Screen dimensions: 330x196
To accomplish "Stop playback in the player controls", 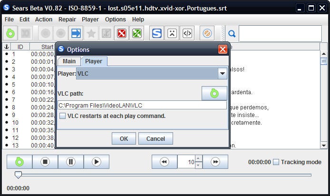I will [x=45, y=162].
